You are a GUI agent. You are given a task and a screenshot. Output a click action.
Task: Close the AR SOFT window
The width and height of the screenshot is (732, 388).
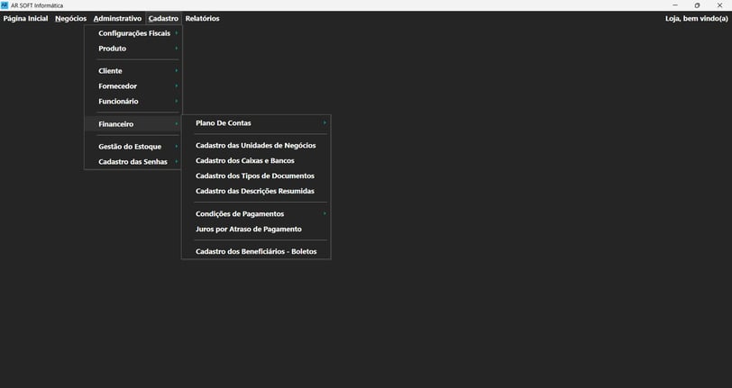720,5
